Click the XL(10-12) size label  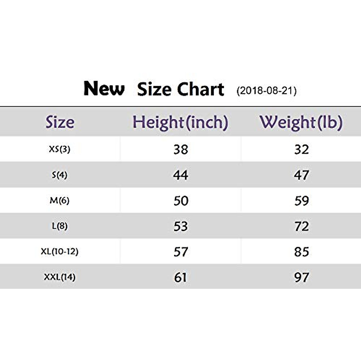click(x=60, y=251)
